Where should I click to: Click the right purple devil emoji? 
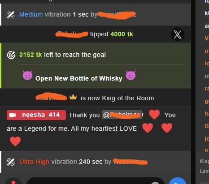tap(131, 75)
